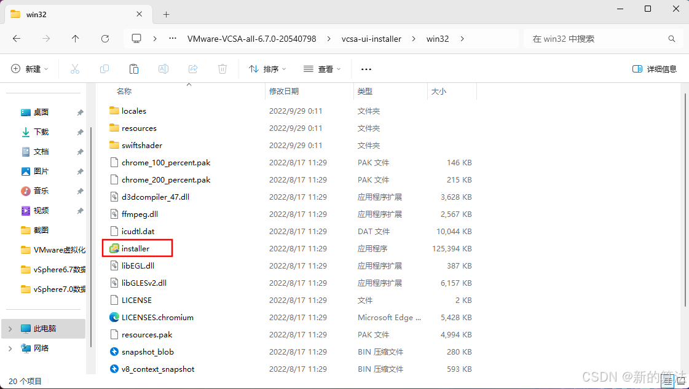Close the win32 tab
This screenshot has width=689, height=389.
[140, 14]
